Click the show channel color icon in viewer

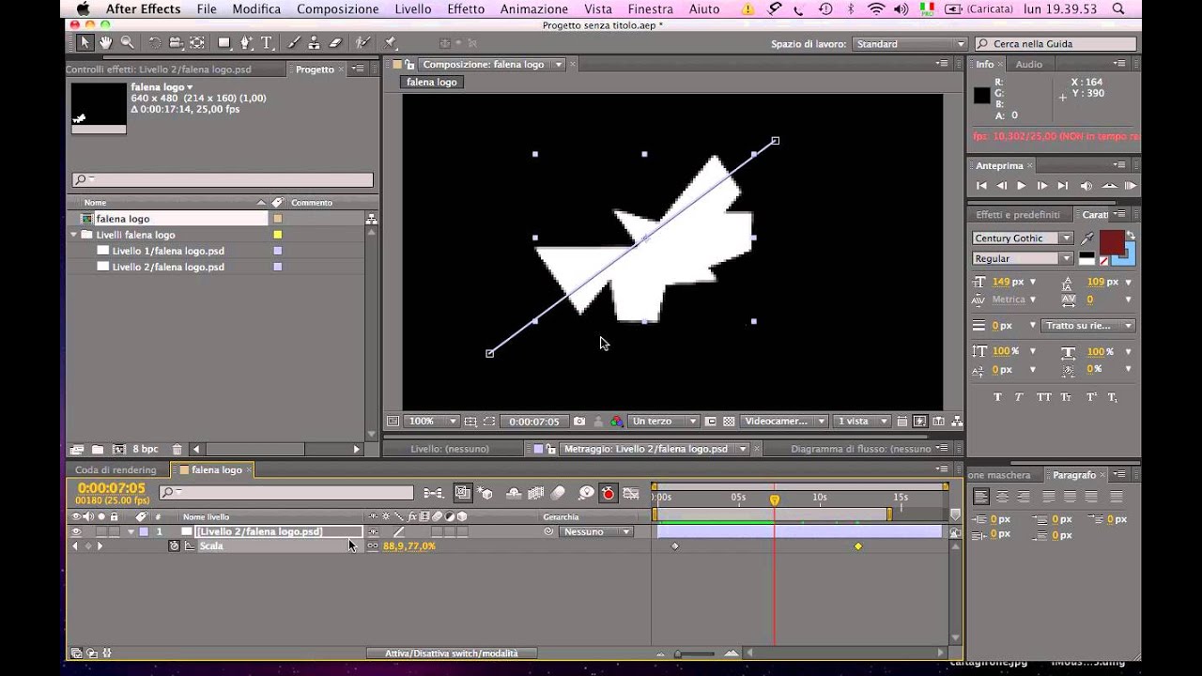616,422
